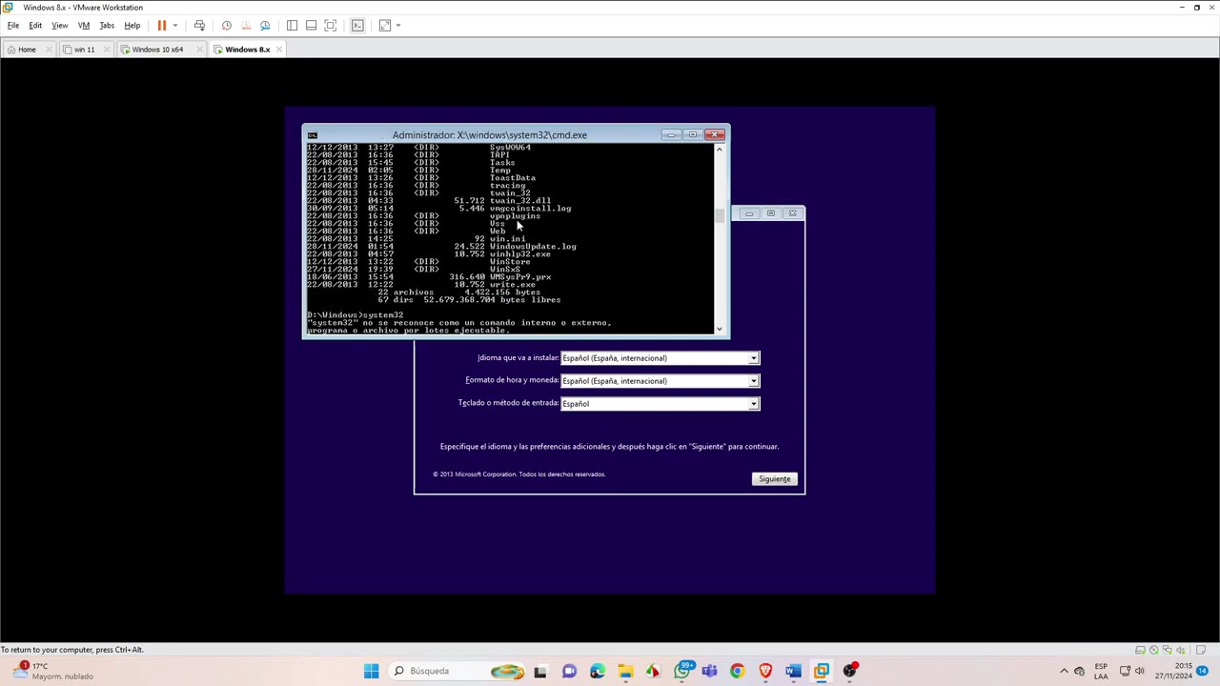
Task: Click the stretch guest display icon
Action: 385,26
